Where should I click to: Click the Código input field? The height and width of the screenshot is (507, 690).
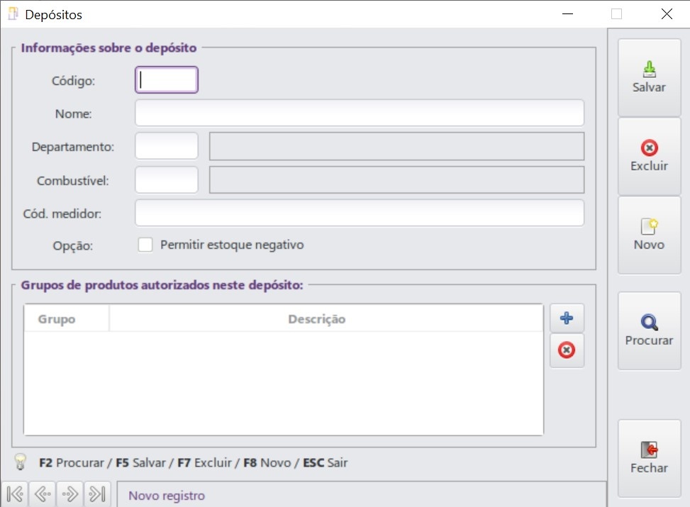[x=167, y=80]
